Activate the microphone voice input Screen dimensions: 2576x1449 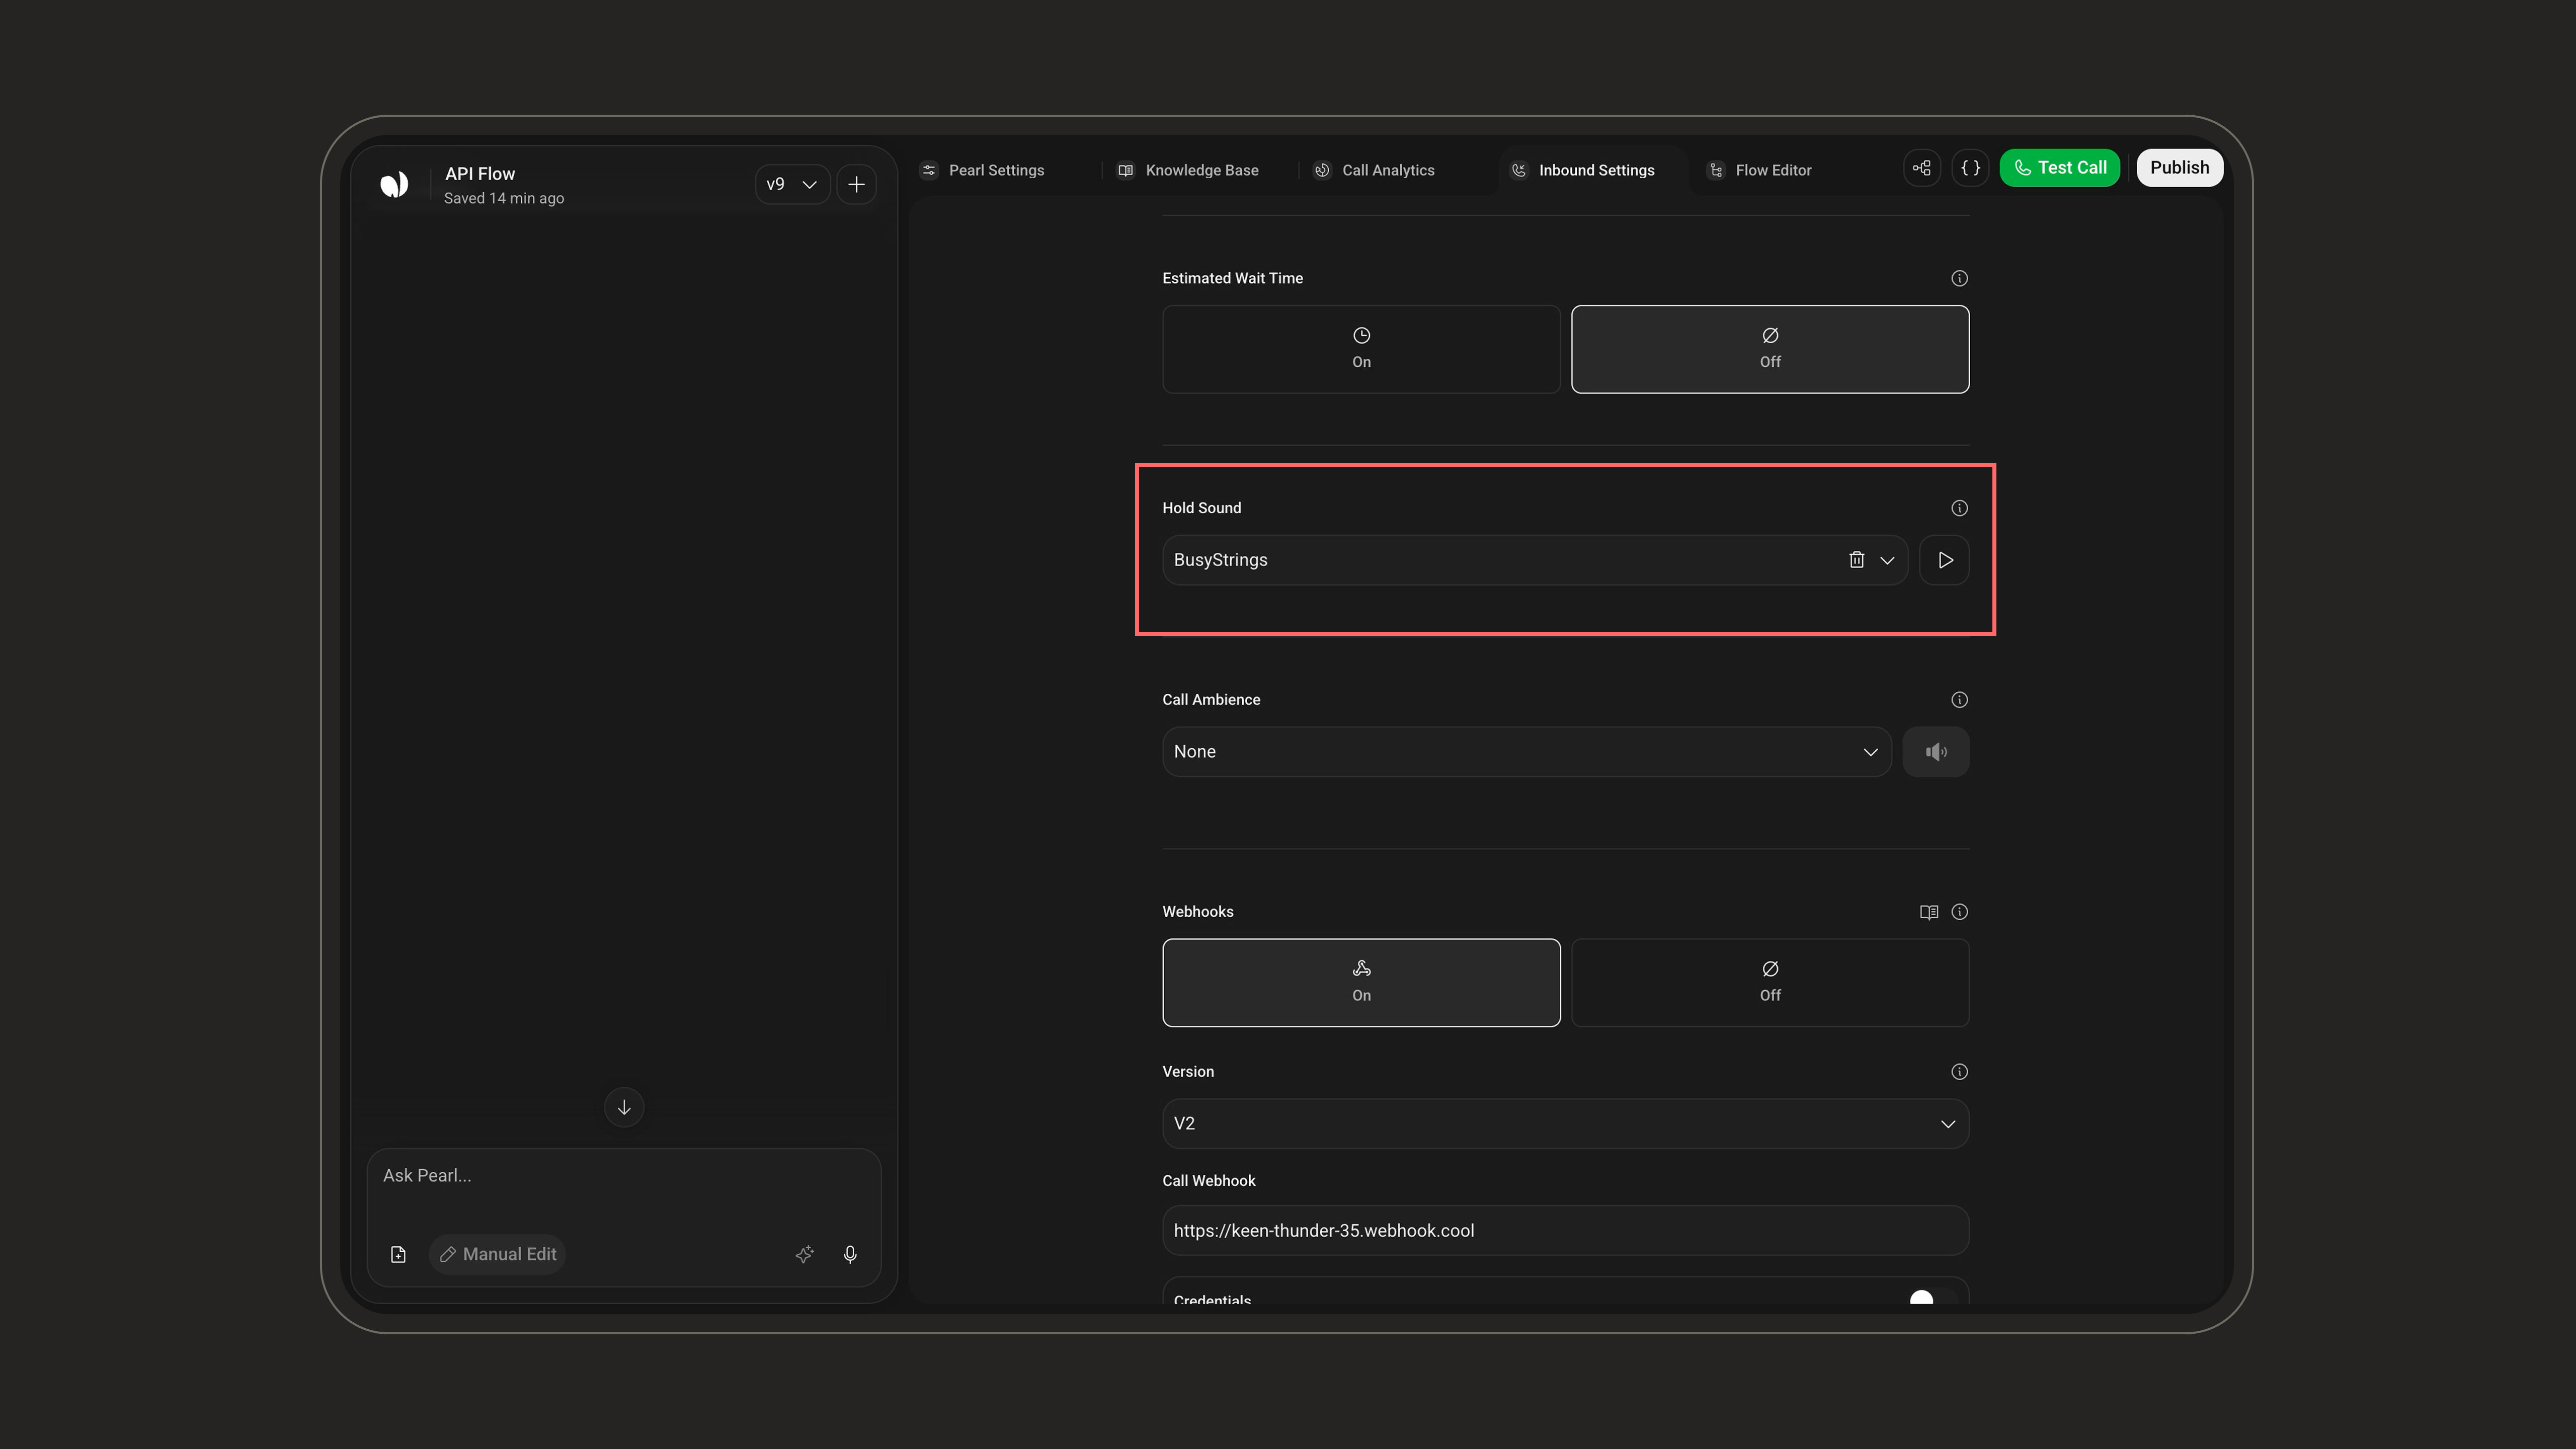click(850, 1254)
